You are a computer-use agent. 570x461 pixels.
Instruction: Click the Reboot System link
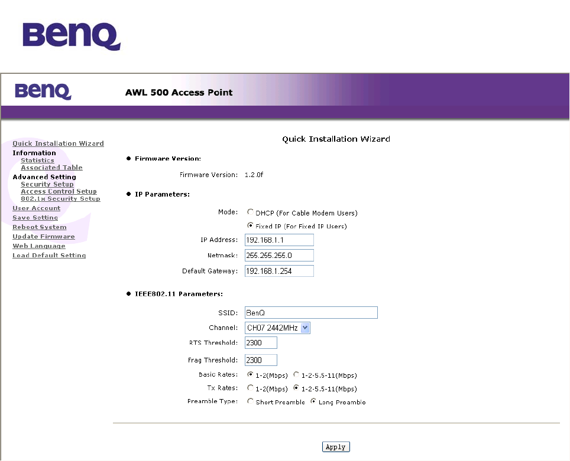(40, 227)
